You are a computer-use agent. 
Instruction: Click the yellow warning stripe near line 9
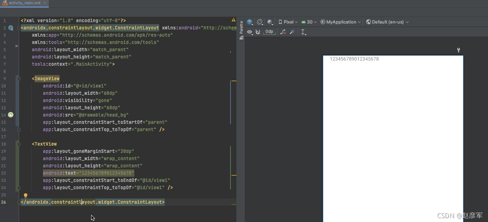coord(234,81)
